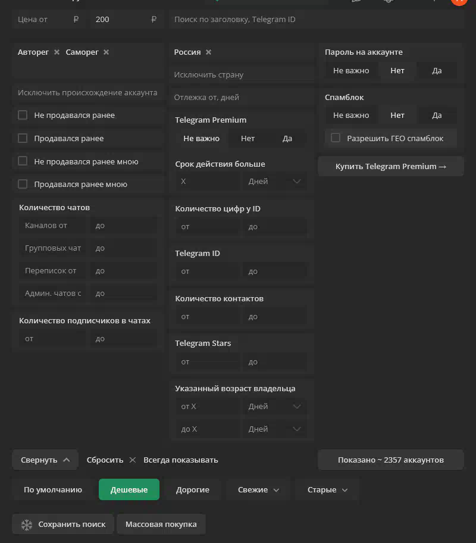Reset filters via the Сбросить label
The width and height of the screenshot is (476, 543).
pos(105,460)
